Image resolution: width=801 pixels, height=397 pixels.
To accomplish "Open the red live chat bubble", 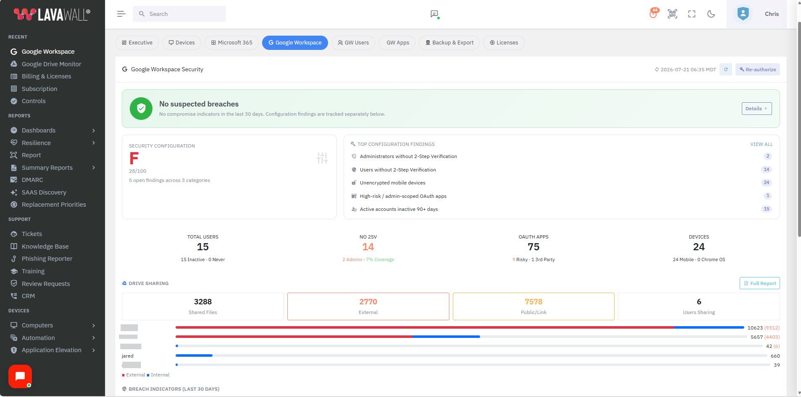I will (x=20, y=376).
